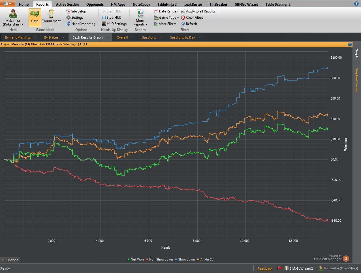The height and width of the screenshot is (273, 361).
Task: Click the winnings text $31,12
Action: coord(82,44)
